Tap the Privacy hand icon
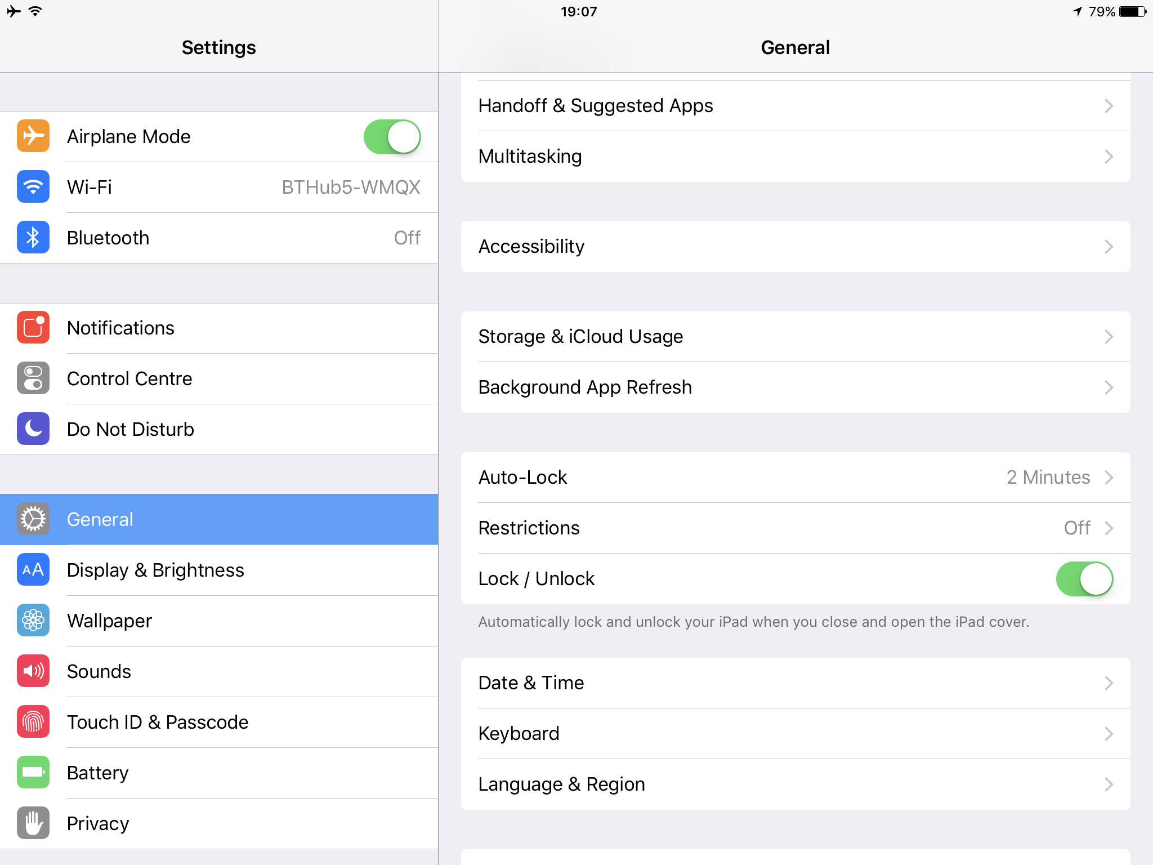This screenshot has height=865, width=1153. pos(33,823)
